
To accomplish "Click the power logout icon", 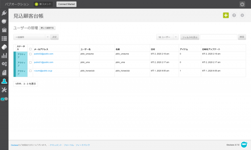I will tap(242, 4).
